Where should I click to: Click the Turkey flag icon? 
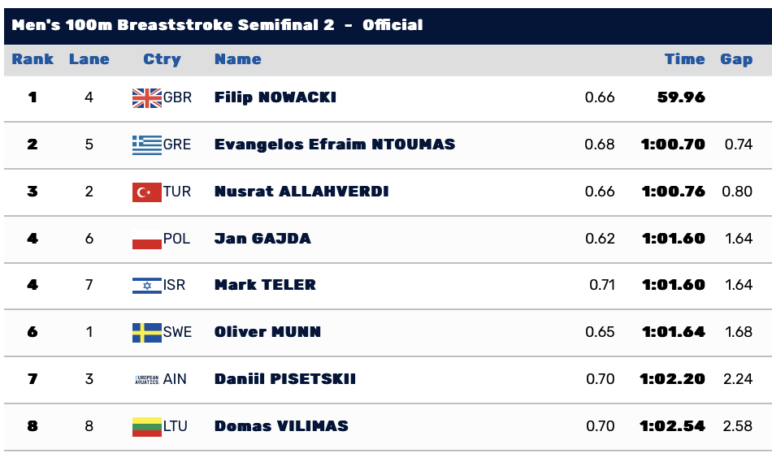click(x=147, y=192)
